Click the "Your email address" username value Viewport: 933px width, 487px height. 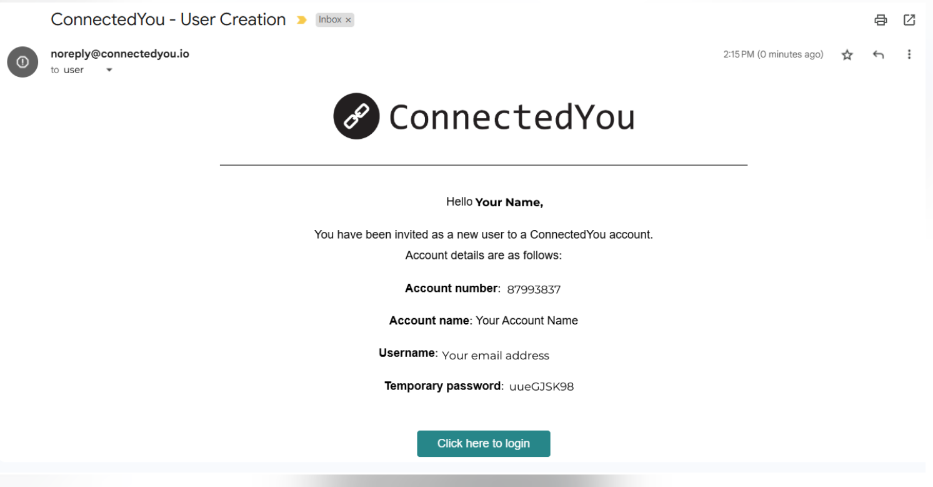point(496,356)
